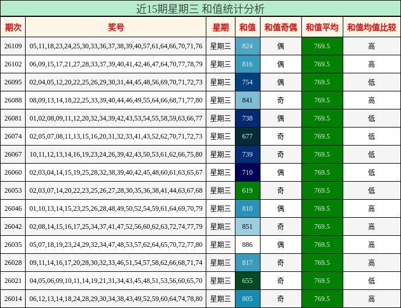Click winning numbers starting 02,05,07,08 in row 26074
This screenshot has height=308, width=401.
(116, 136)
